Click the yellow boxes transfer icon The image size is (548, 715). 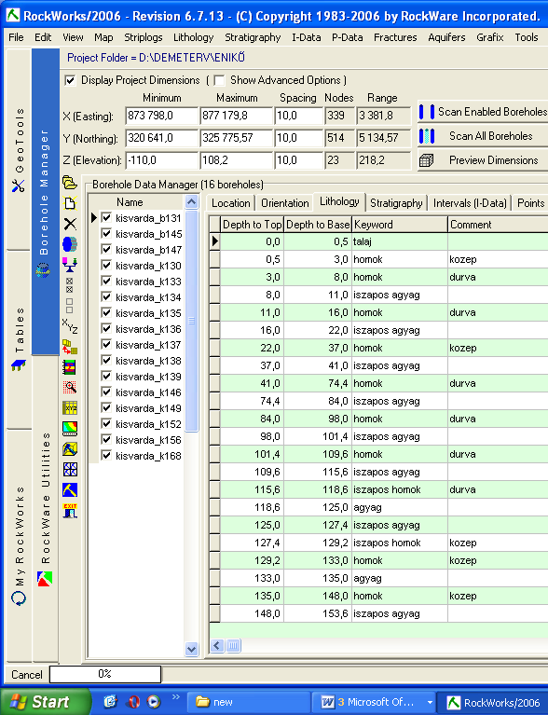coord(70,347)
